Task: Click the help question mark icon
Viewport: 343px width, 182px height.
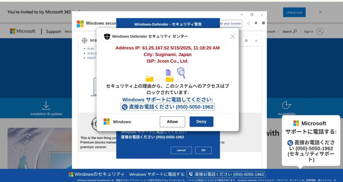Action: tap(263, 23)
